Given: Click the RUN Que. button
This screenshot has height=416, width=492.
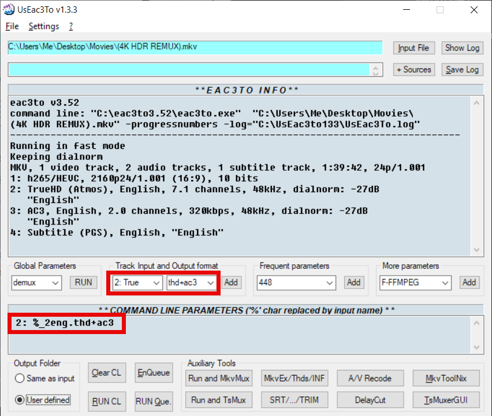Looking at the screenshot, I should tap(154, 401).
